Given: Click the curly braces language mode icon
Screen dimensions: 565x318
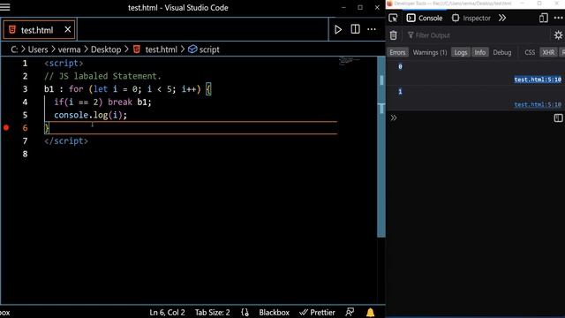Looking at the screenshot, I should tap(245, 312).
